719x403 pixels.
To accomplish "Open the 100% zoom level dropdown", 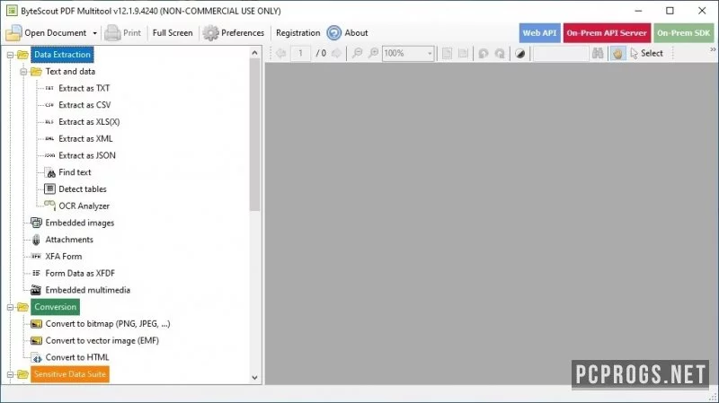I will (x=430, y=54).
